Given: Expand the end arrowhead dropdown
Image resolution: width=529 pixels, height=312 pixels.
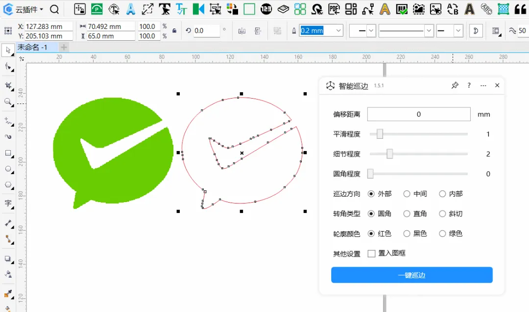Looking at the screenshot, I should click(x=458, y=31).
